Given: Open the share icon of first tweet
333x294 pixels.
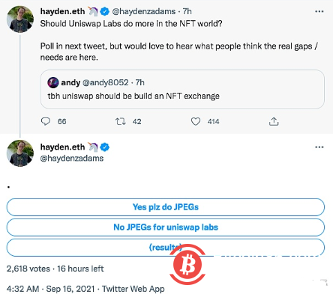Looking at the screenshot, I should (x=274, y=121).
